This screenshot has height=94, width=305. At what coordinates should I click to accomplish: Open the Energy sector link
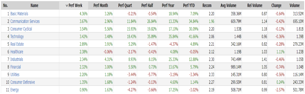pyautogui.click(x=14, y=90)
